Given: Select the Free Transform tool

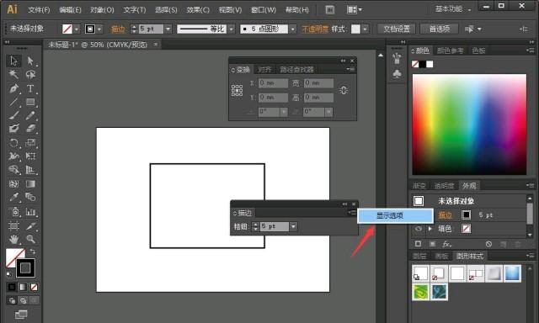Looking at the screenshot, I should tap(30, 156).
